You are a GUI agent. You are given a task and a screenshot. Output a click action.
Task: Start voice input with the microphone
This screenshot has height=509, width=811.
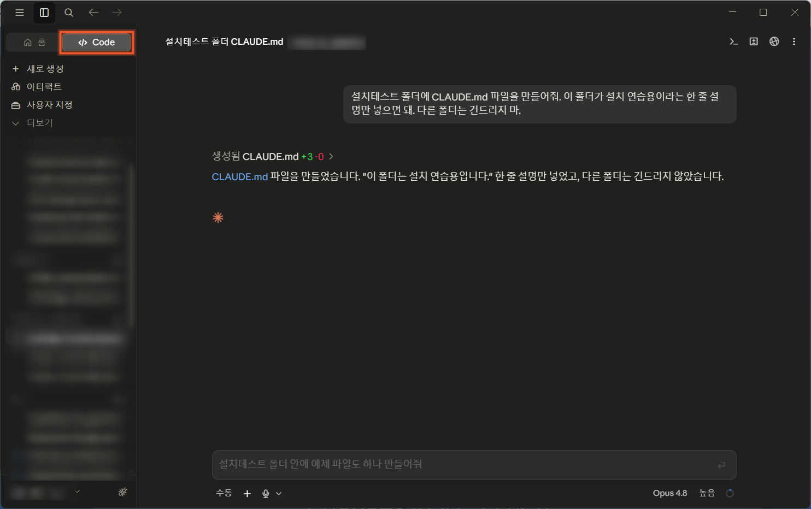point(266,493)
